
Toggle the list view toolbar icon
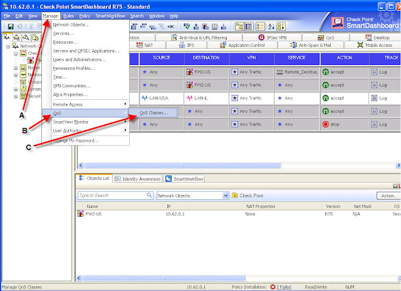[x=261, y=26]
